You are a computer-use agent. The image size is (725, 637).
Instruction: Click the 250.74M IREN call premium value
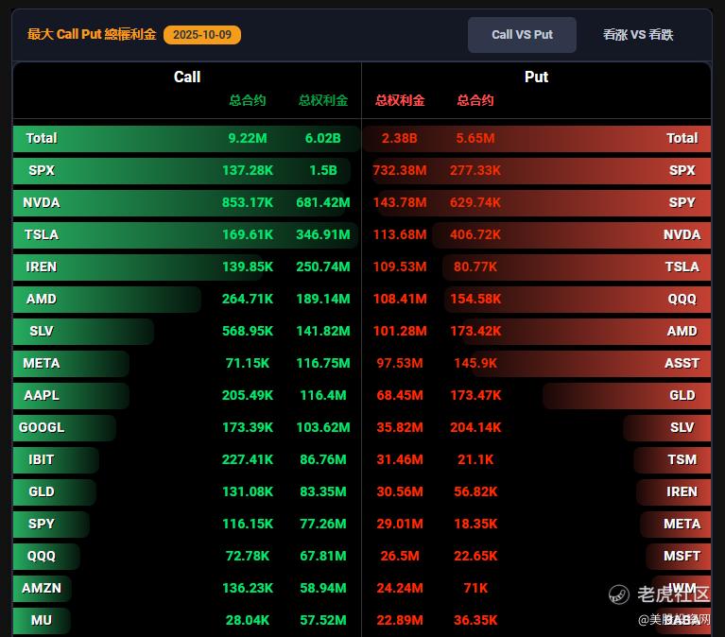point(322,267)
